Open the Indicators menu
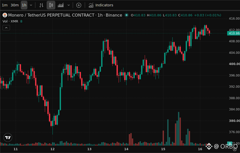The image size is (240, 153). 101,5
